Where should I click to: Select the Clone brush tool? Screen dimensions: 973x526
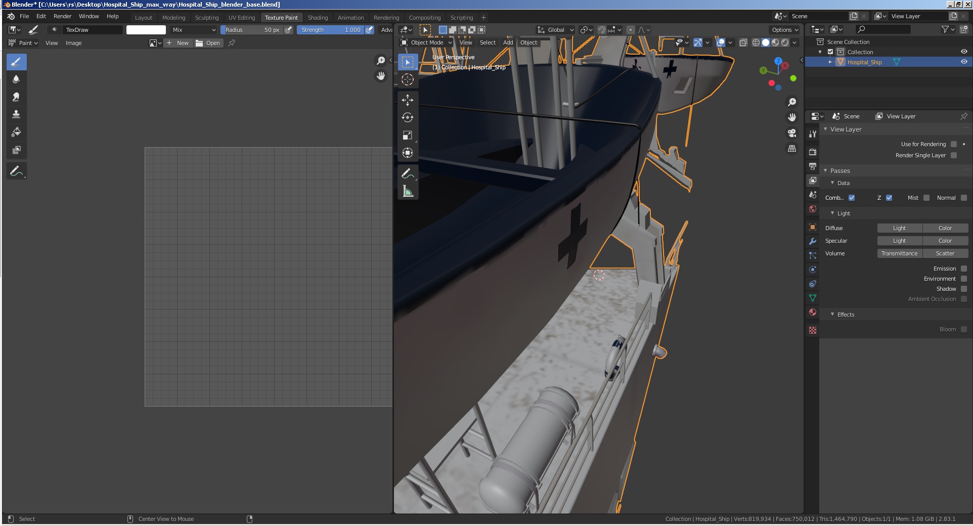pos(16,114)
